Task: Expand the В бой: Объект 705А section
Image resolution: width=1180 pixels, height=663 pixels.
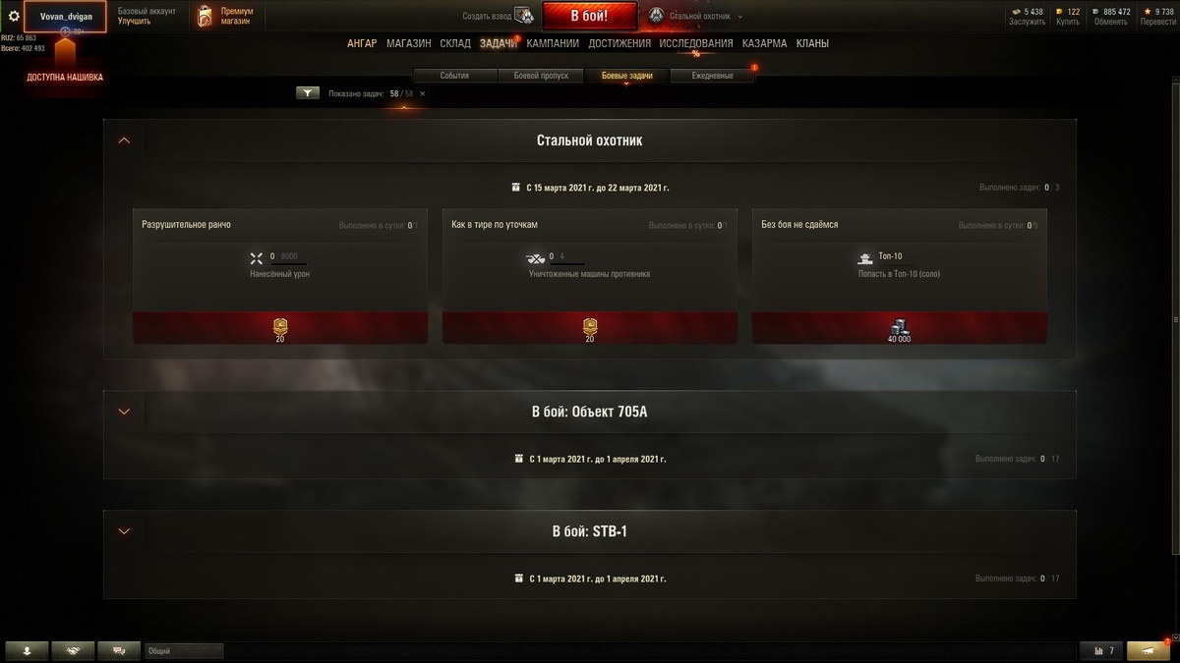Action: tap(124, 412)
